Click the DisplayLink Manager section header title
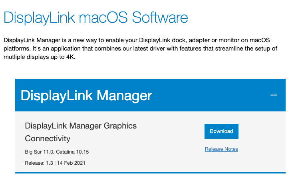 coord(86,96)
